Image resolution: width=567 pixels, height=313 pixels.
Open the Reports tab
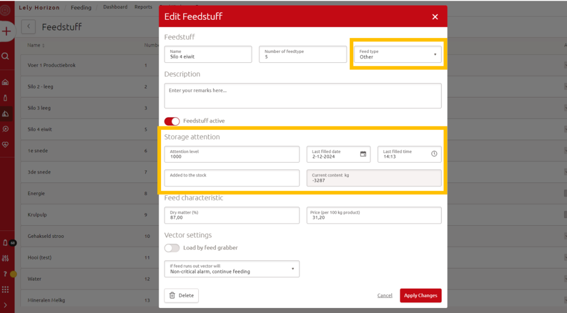tap(143, 7)
